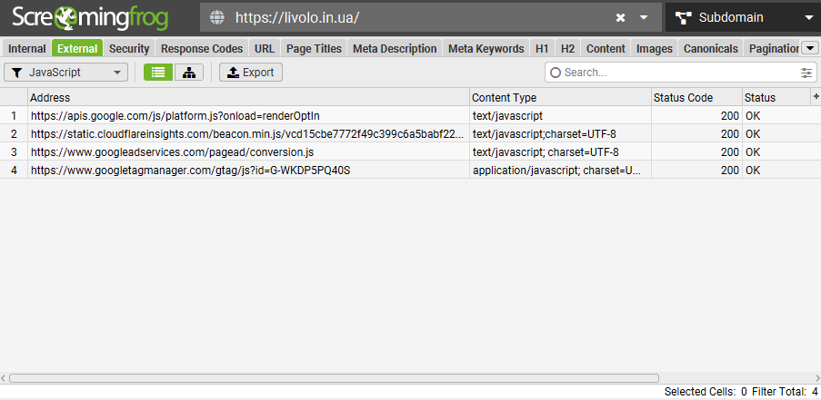821x400 pixels.
Task: Switch to list view icon
Action: 158,73
